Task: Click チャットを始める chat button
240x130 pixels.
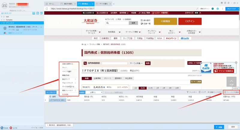Action: [x=224, y=71]
